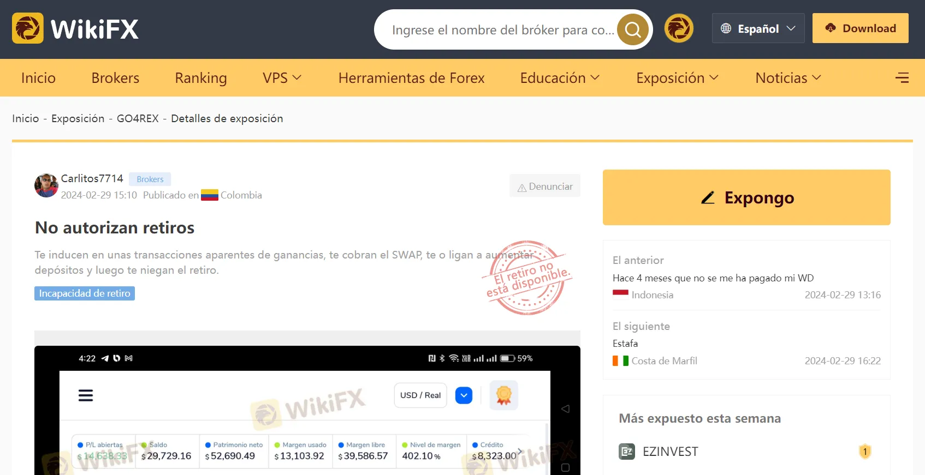Open the Ranking nav item
925x475 pixels.
tap(201, 78)
